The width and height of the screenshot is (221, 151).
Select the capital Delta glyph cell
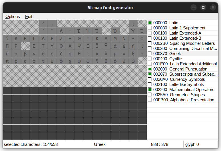[x=43, y=39]
